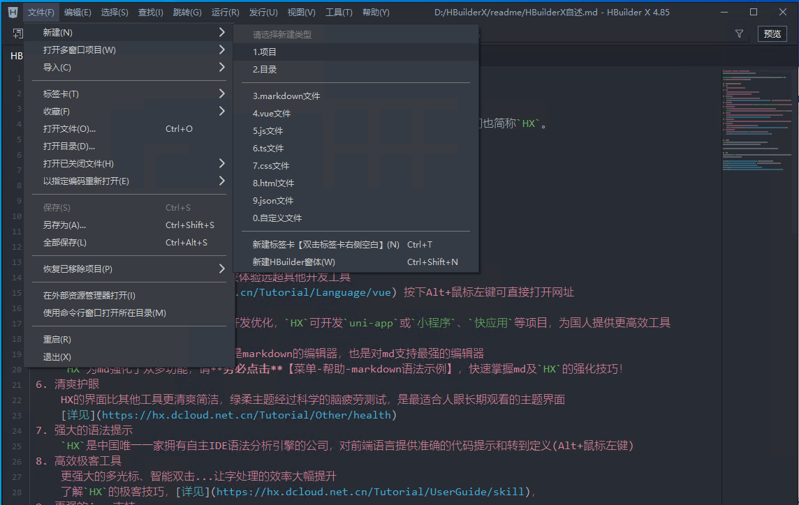
Task: Click the partially hidden leftmost toolbar icon
Action: point(18,33)
